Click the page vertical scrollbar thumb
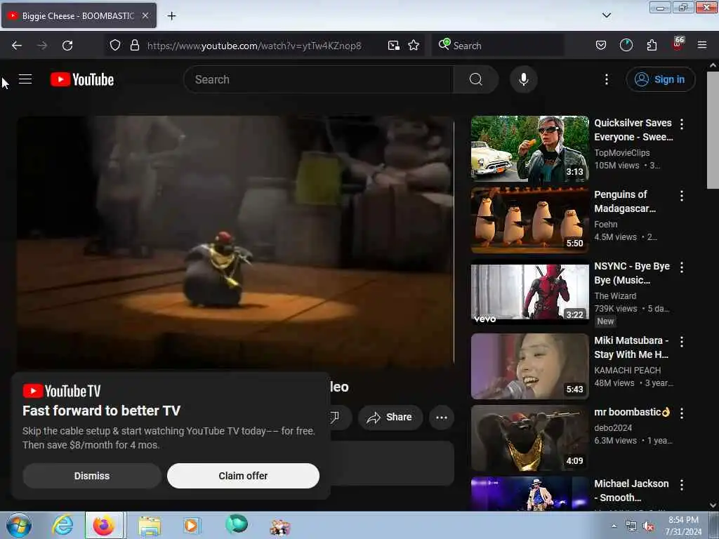This screenshot has width=719, height=539. pyautogui.click(x=713, y=130)
